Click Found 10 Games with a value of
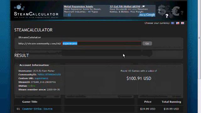 [139, 71]
